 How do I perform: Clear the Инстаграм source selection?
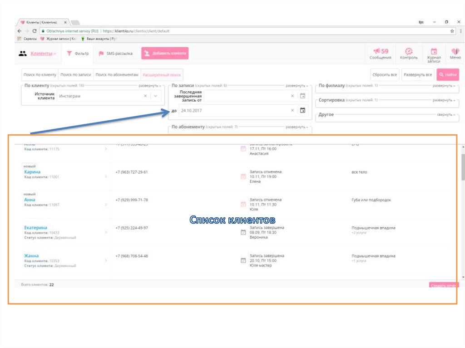click(x=145, y=96)
